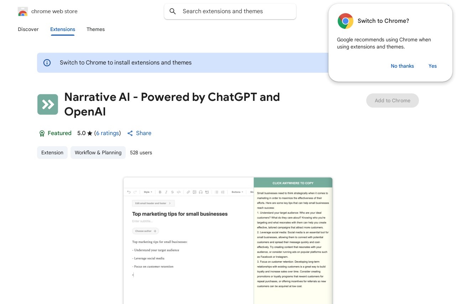Viewport: 456px width, 304px height.
Task: Toggle Strikethrough in the preview editor toolbar
Action: click(172, 192)
